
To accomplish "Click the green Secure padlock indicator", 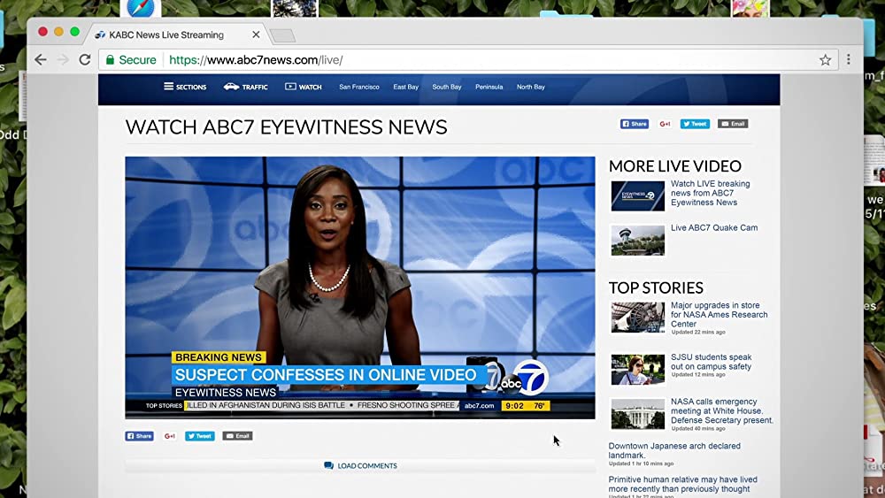I will pyautogui.click(x=131, y=60).
